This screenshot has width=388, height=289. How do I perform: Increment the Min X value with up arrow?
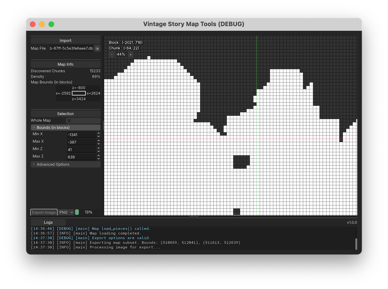pyautogui.click(x=99, y=133)
